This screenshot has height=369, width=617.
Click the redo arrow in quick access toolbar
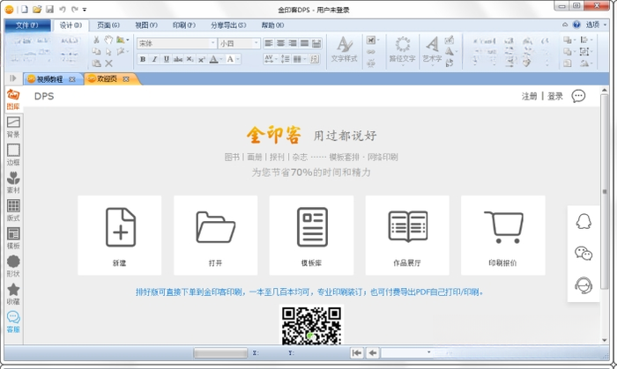75,9
